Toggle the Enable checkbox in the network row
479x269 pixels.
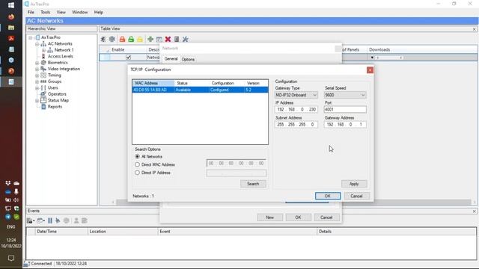coord(128,57)
